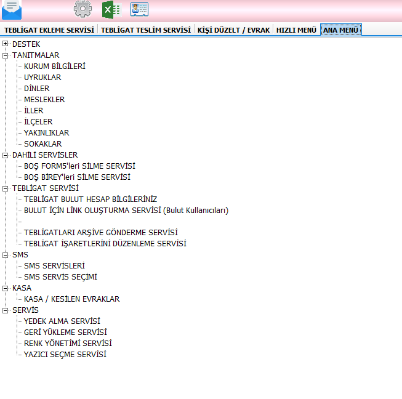The width and height of the screenshot is (402, 399).
Task: Select the MESLEKLER tree entry
Action: point(44,100)
